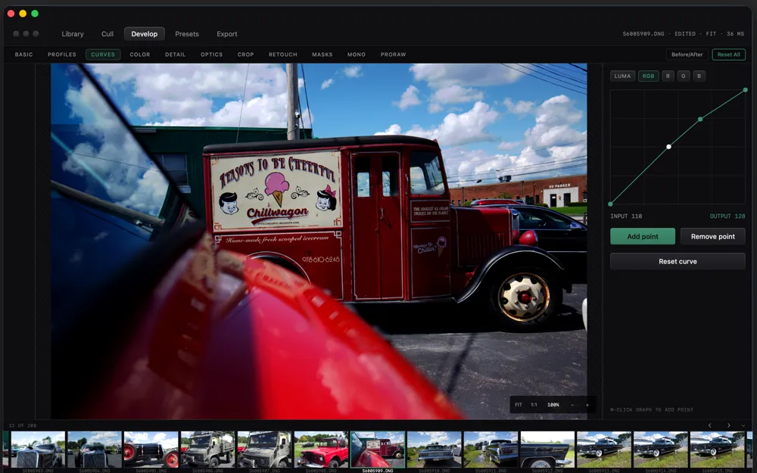Go to next filmstrip page arrow
757x473 pixels.
(x=728, y=425)
